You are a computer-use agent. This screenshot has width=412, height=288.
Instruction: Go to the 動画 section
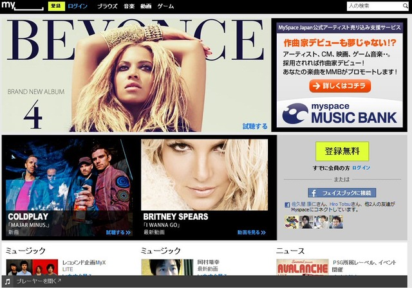coord(147,6)
